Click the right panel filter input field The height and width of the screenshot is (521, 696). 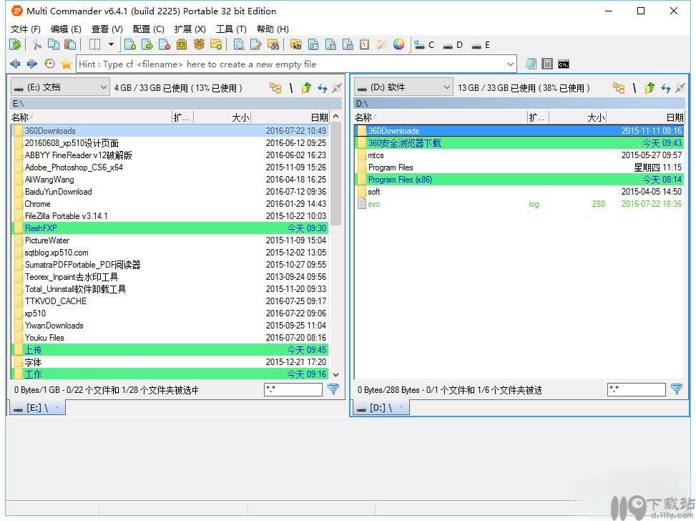pyautogui.click(x=636, y=389)
